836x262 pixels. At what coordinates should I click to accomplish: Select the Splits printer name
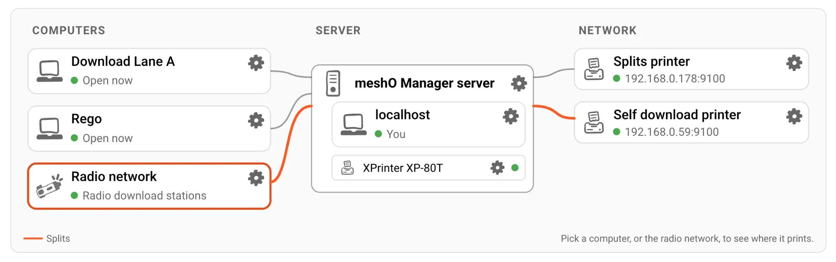click(651, 61)
